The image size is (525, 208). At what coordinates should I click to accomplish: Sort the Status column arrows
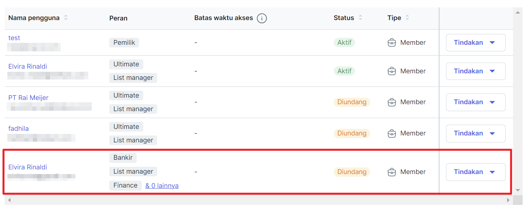pos(360,18)
